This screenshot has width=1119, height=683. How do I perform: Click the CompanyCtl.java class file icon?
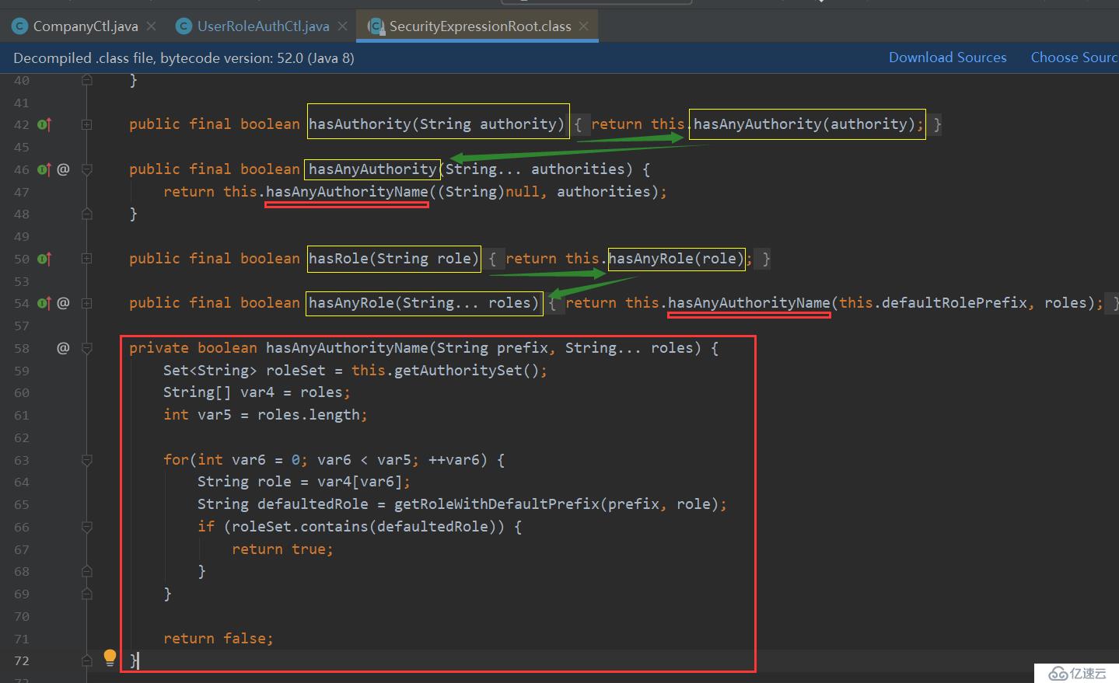tap(19, 26)
